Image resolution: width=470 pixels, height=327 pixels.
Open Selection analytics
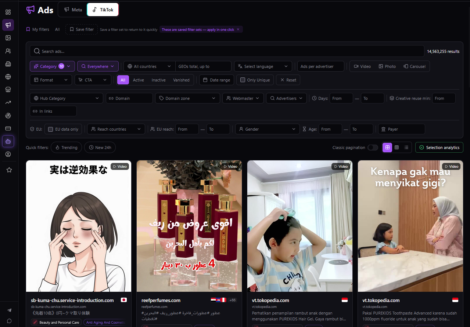click(x=439, y=148)
